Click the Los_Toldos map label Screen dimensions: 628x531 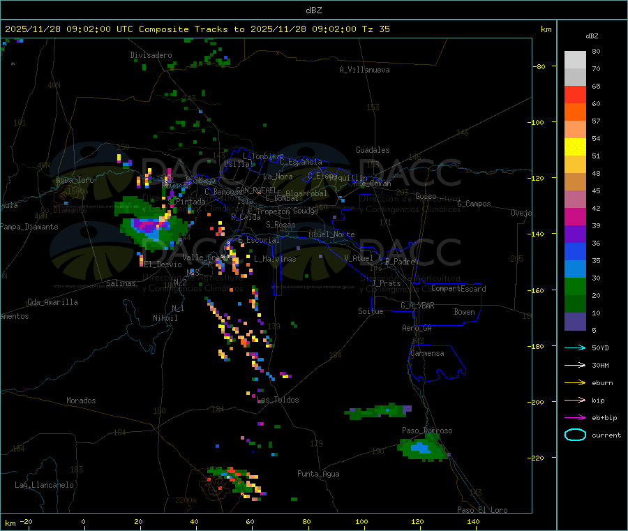point(278,400)
